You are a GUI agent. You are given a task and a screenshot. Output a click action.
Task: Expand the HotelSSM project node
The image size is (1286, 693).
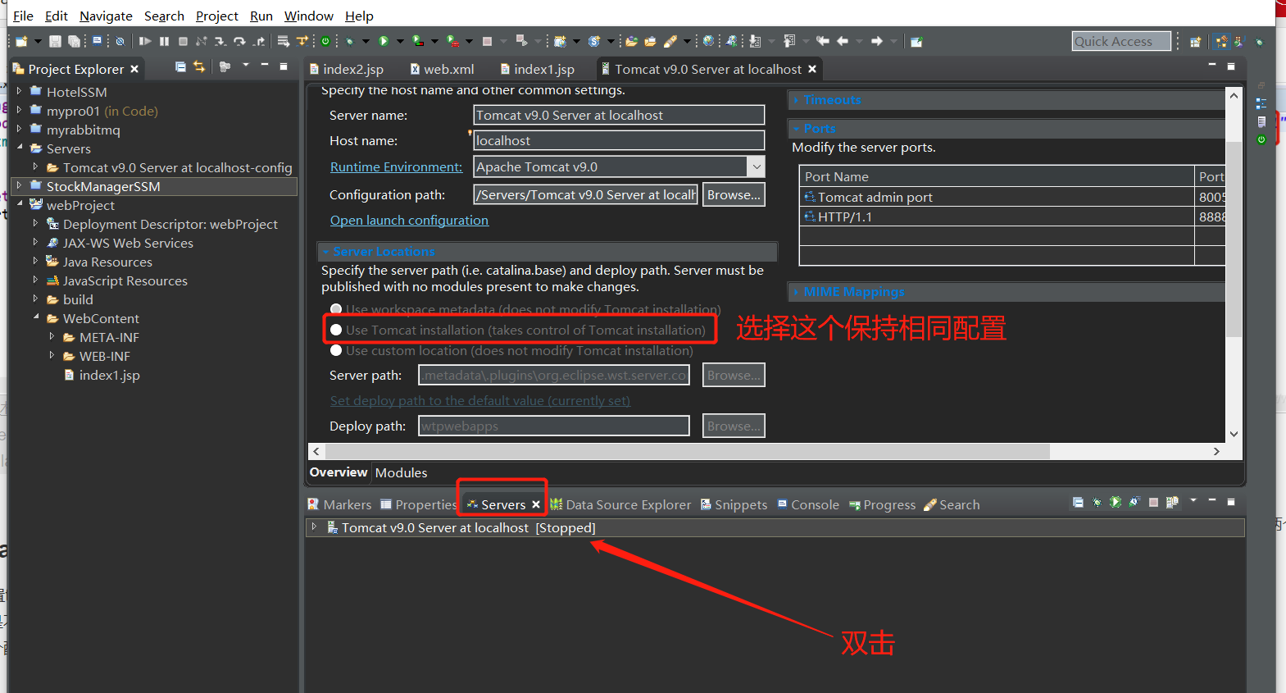pyautogui.click(x=19, y=91)
